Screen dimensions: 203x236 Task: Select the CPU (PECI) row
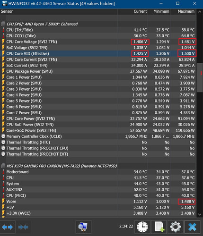pos(98,195)
